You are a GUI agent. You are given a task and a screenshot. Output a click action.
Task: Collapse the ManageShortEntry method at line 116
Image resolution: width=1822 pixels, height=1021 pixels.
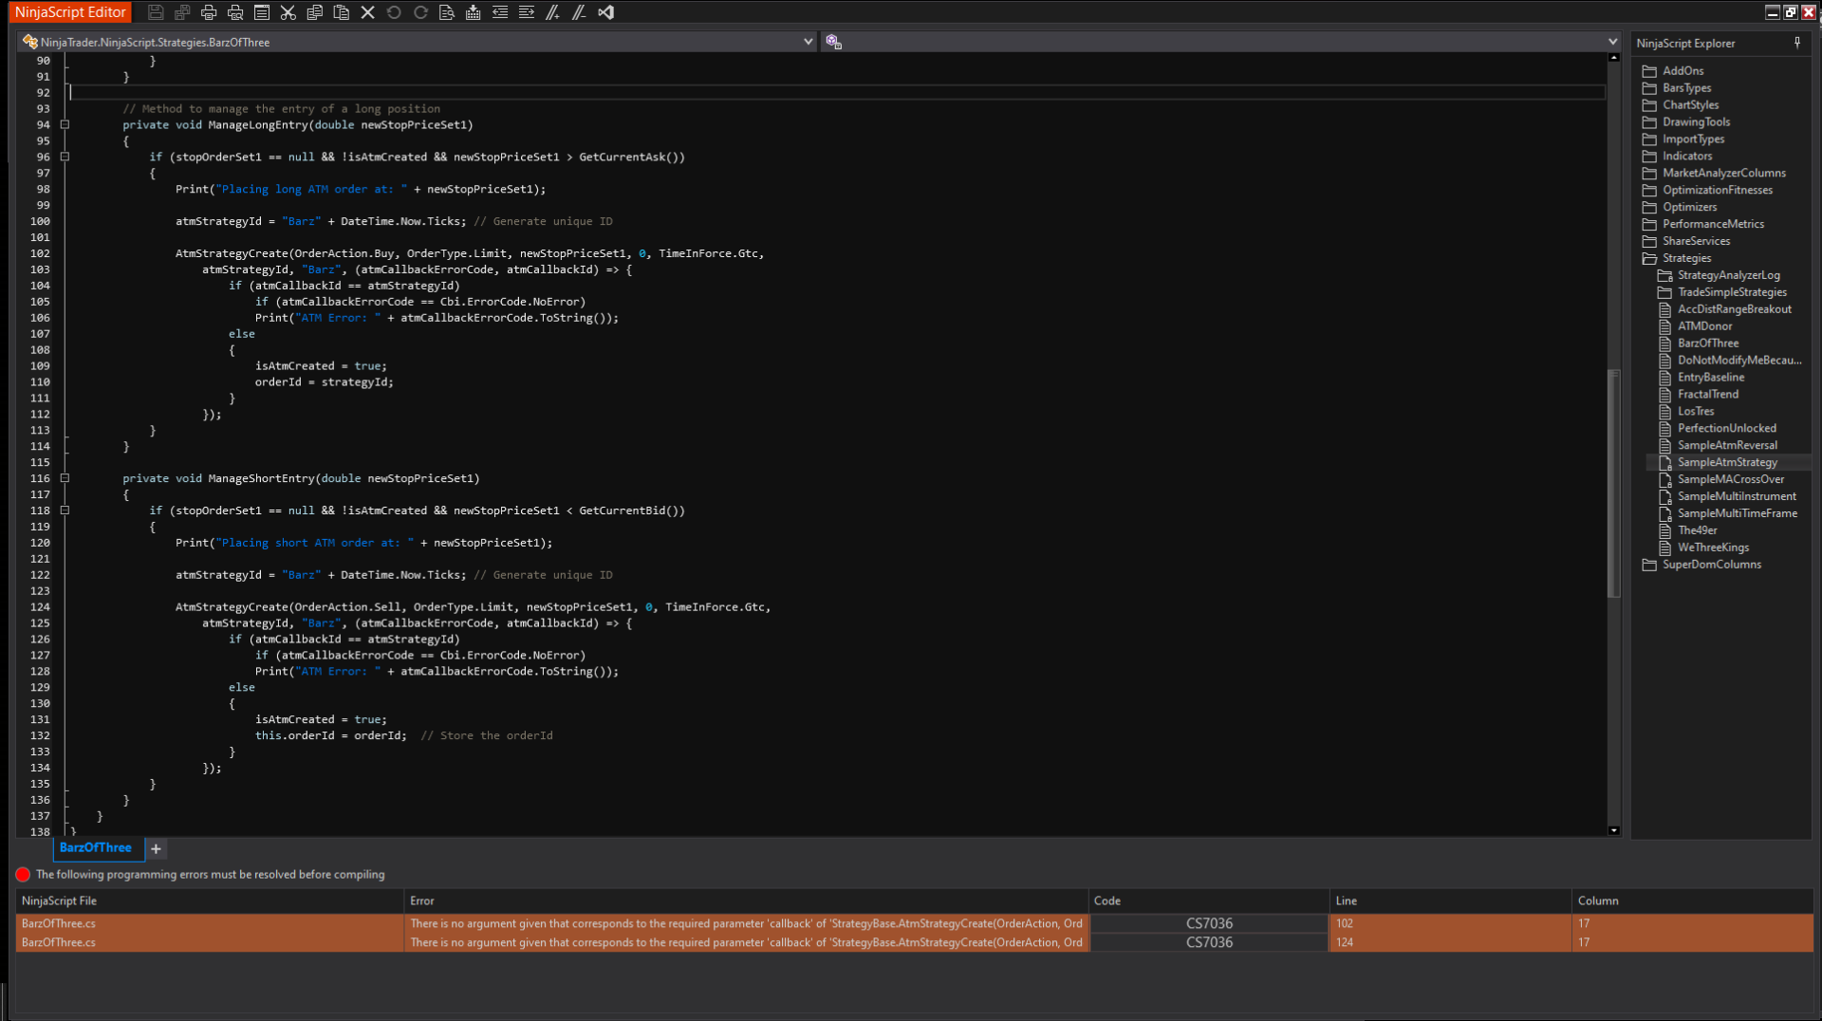pyautogui.click(x=65, y=478)
